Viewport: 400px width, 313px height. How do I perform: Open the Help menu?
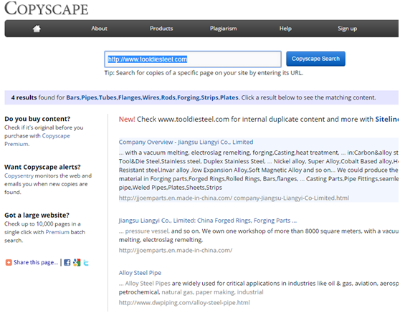pos(285,29)
